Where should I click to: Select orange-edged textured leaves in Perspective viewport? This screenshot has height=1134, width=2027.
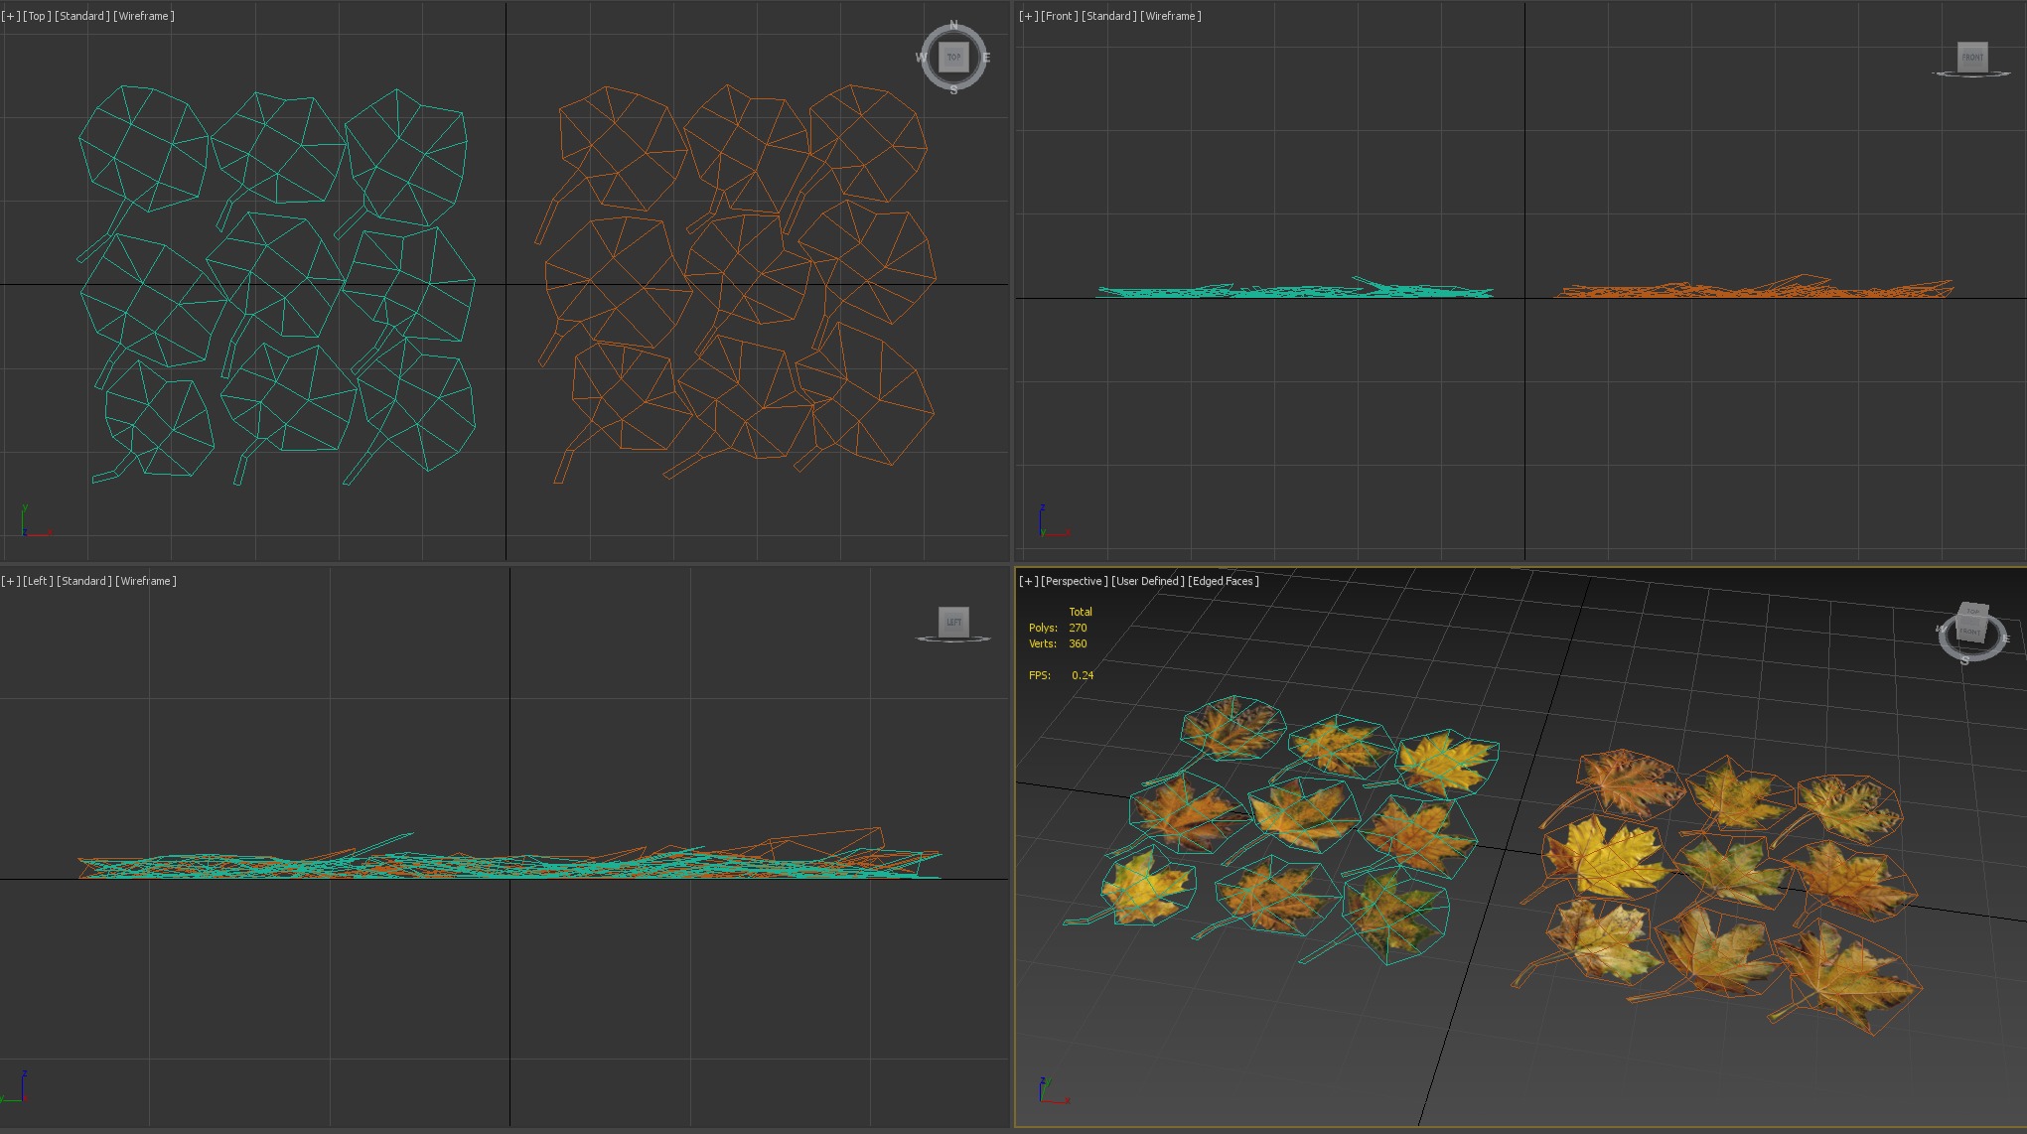[x=1716, y=892]
